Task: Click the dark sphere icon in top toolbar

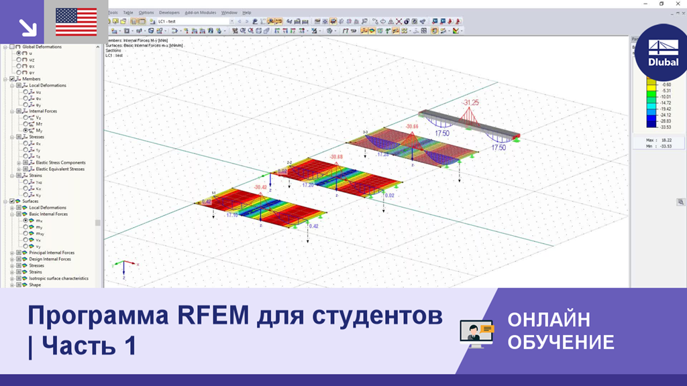Action: [407, 21]
